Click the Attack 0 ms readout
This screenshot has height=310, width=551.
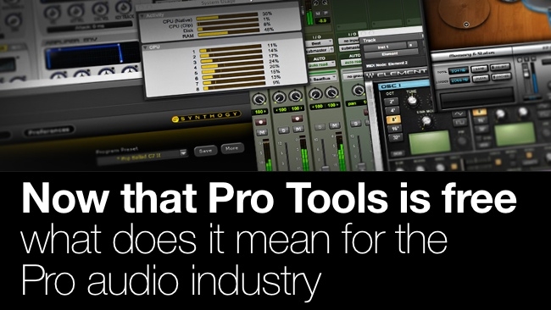click(91, 27)
